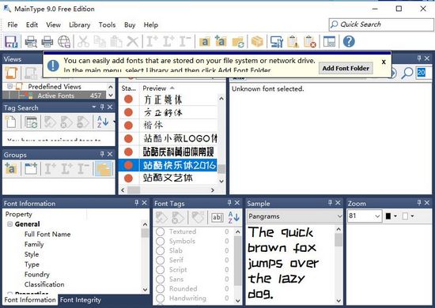Click the Quick Search field
The width and height of the screenshot is (435, 308).
pyautogui.click(x=381, y=24)
